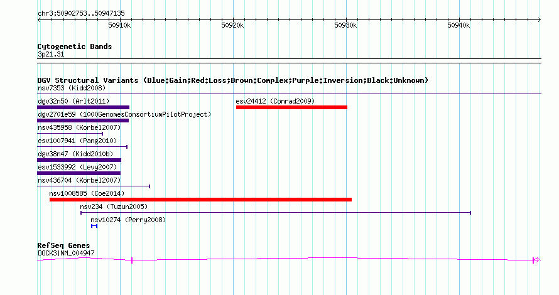Open the esv1007941 (Pang2010) label
The width and height of the screenshot is (559, 295).
click(77, 141)
